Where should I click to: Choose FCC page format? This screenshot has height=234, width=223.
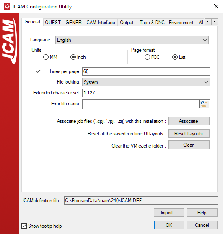tap(147, 57)
